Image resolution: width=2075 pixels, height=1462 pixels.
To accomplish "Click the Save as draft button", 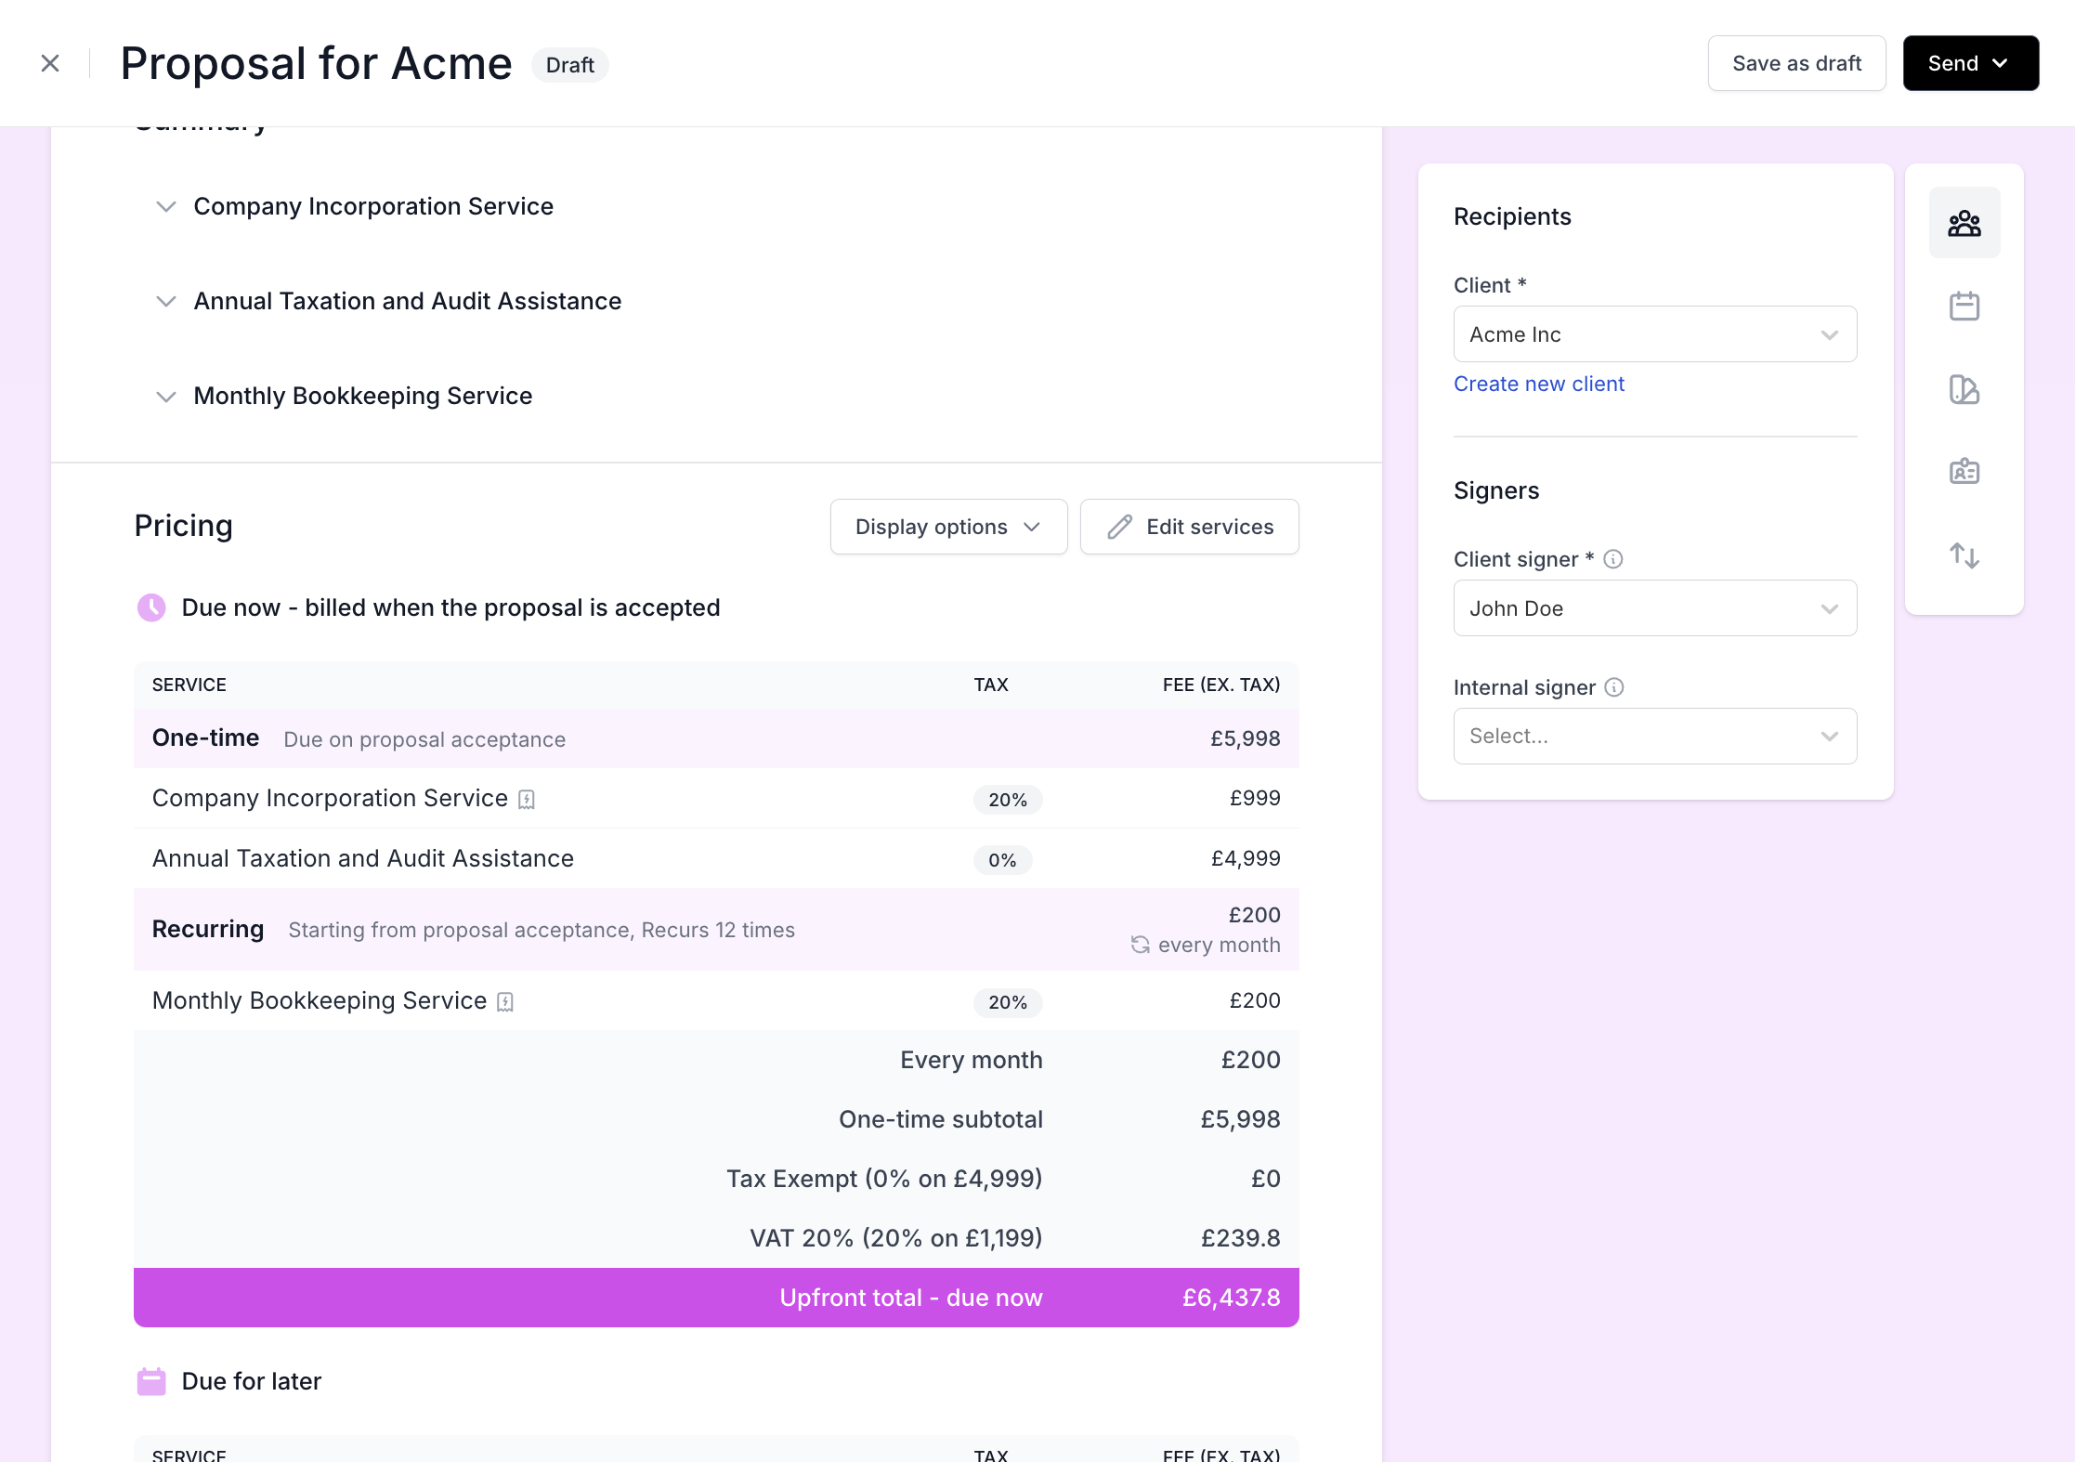I will [1796, 63].
